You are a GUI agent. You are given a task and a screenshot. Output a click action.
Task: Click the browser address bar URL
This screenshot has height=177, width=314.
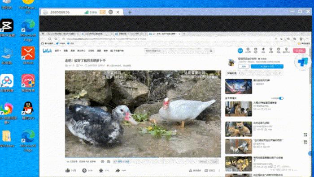click(106, 39)
